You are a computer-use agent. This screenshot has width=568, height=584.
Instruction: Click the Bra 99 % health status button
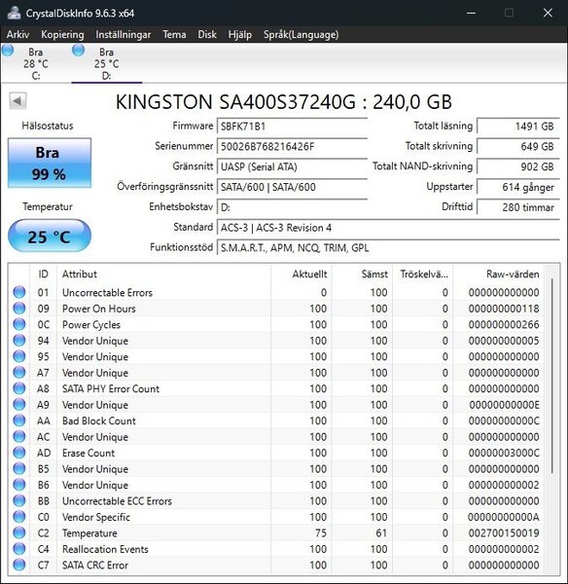(50, 163)
